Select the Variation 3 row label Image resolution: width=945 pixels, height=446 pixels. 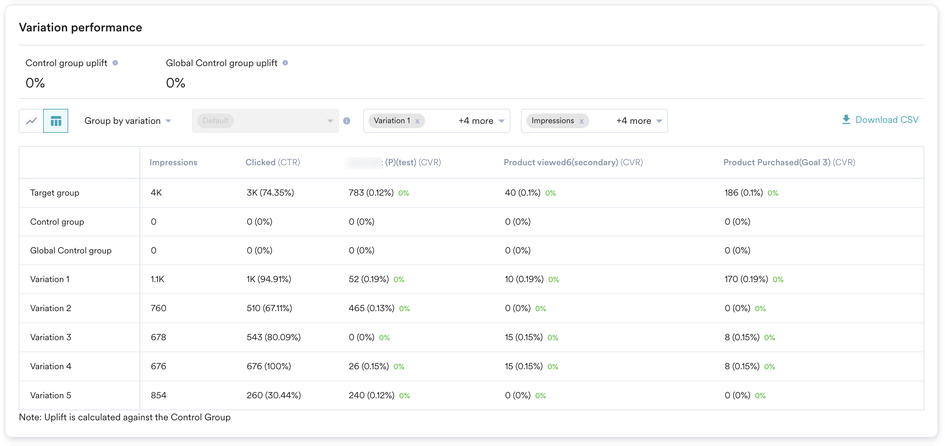pyautogui.click(x=50, y=337)
